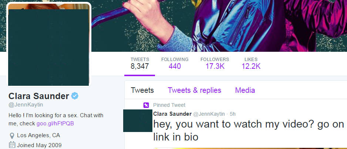Viewport: 347px width, 149px height.
Task: Open the Following 440 list
Action: [x=175, y=63]
